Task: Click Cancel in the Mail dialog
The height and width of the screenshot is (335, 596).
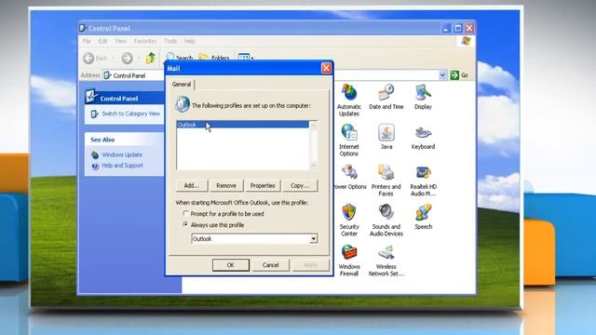Action: pos(271,265)
